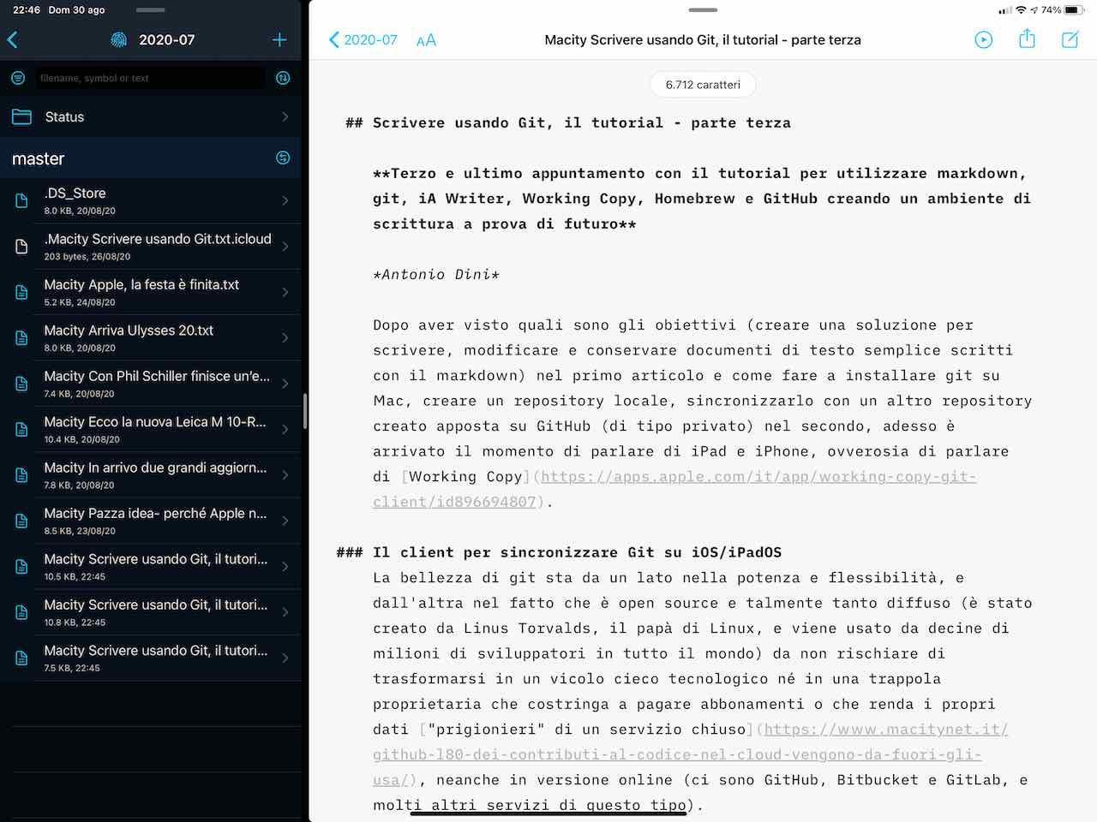Screen dimensions: 1097x822
Task: Open the add repository item with the plus icon
Action: point(279,39)
